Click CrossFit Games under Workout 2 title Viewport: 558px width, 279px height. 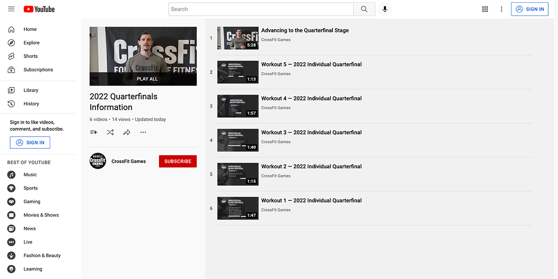click(276, 176)
